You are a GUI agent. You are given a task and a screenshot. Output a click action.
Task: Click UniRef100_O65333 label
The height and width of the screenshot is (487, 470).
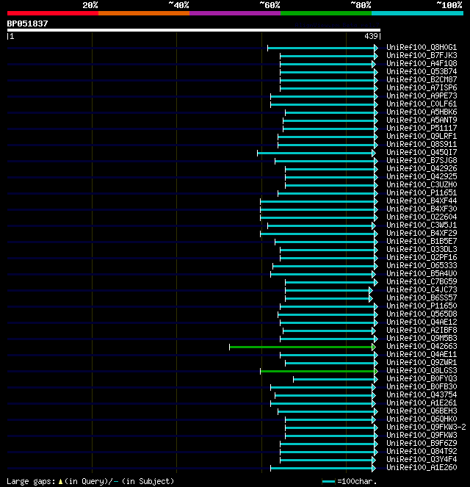(x=422, y=266)
